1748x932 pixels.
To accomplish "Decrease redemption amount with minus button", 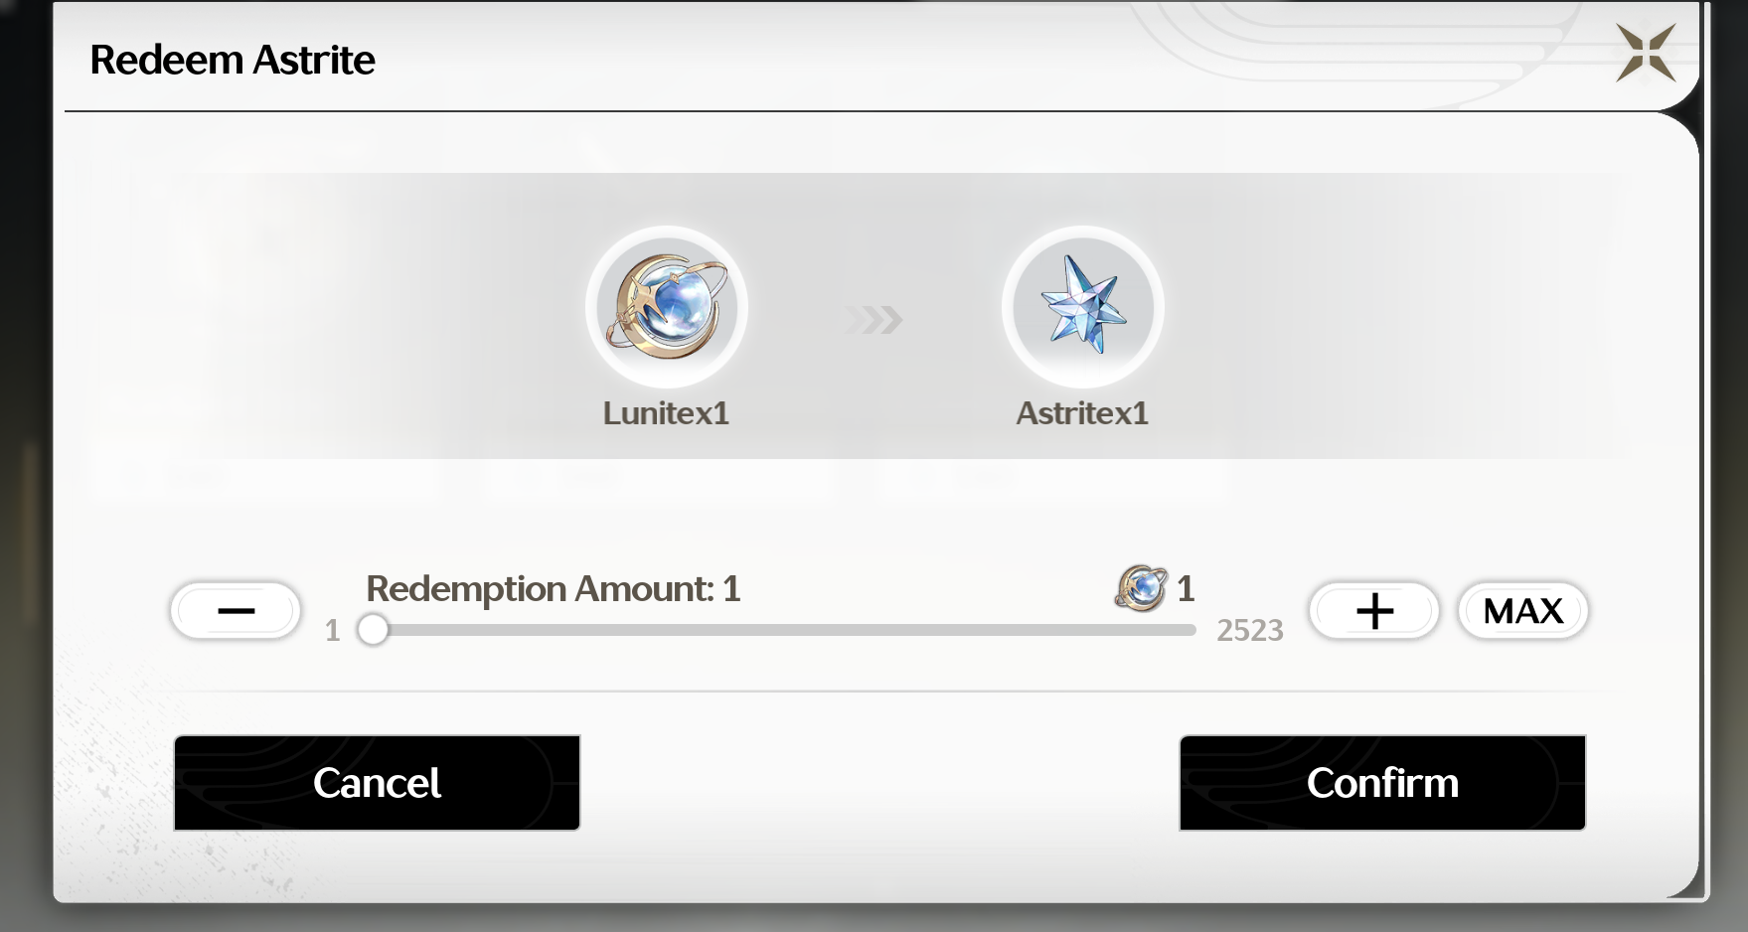I will click(x=236, y=610).
